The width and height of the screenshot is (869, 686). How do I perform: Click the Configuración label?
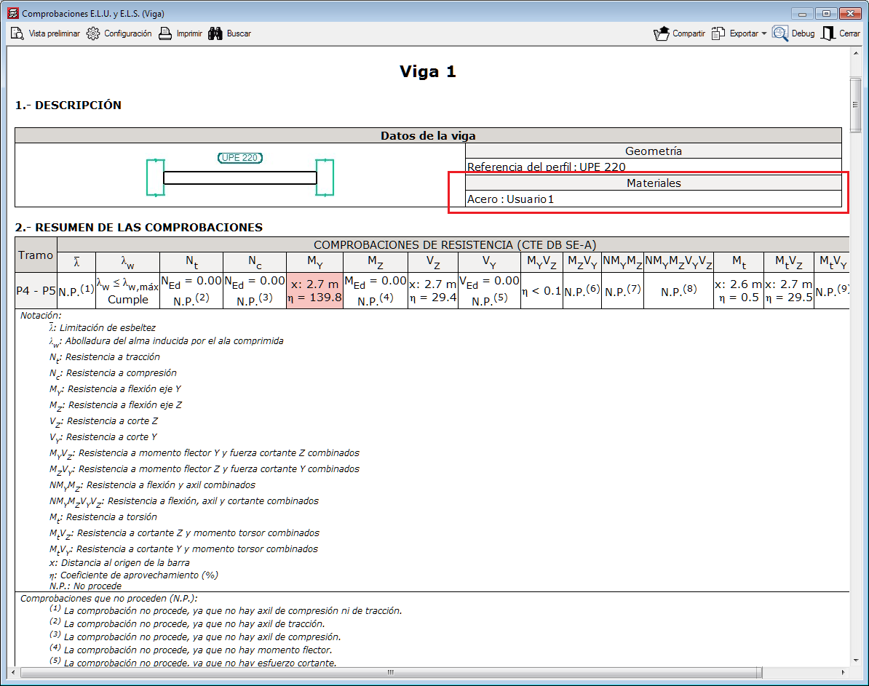128,33
